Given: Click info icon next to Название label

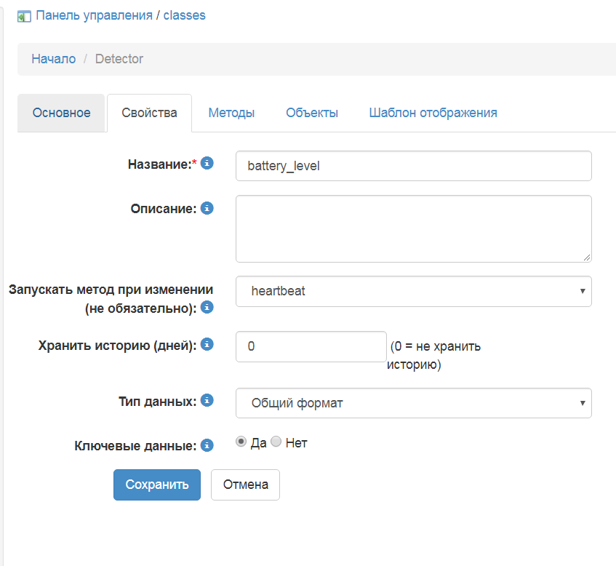Looking at the screenshot, I should 207,164.
